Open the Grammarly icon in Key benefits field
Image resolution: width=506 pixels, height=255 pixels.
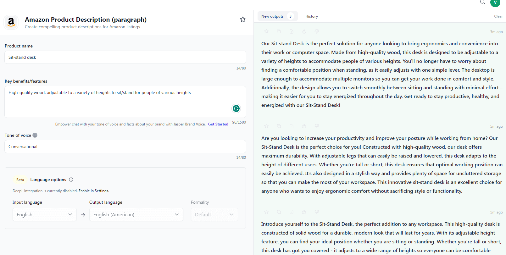[x=236, y=108]
